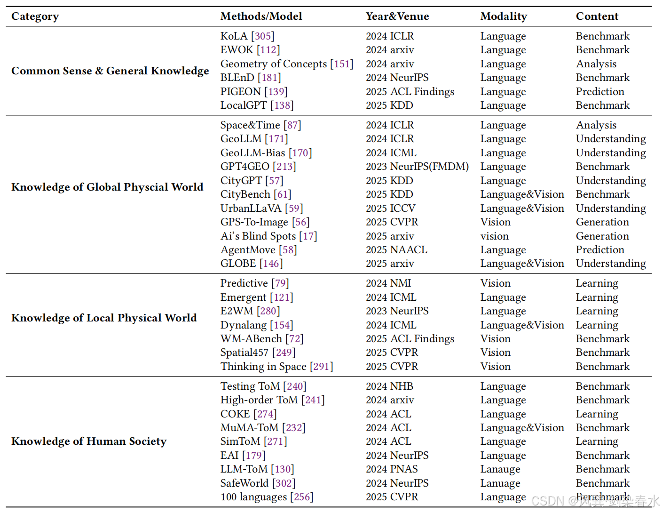Select the 'Category' column header
The width and height of the screenshot is (662, 513).
coord(35,16)
